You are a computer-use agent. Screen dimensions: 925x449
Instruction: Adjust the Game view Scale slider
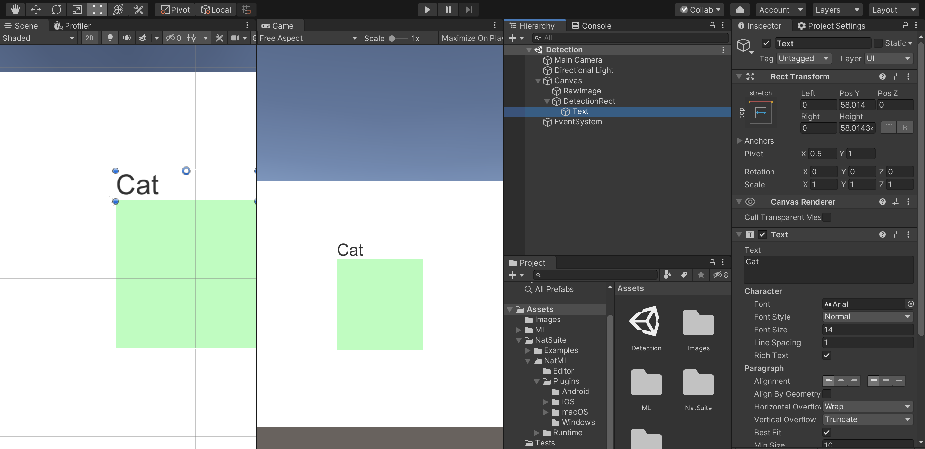click(x=392, y=39)
